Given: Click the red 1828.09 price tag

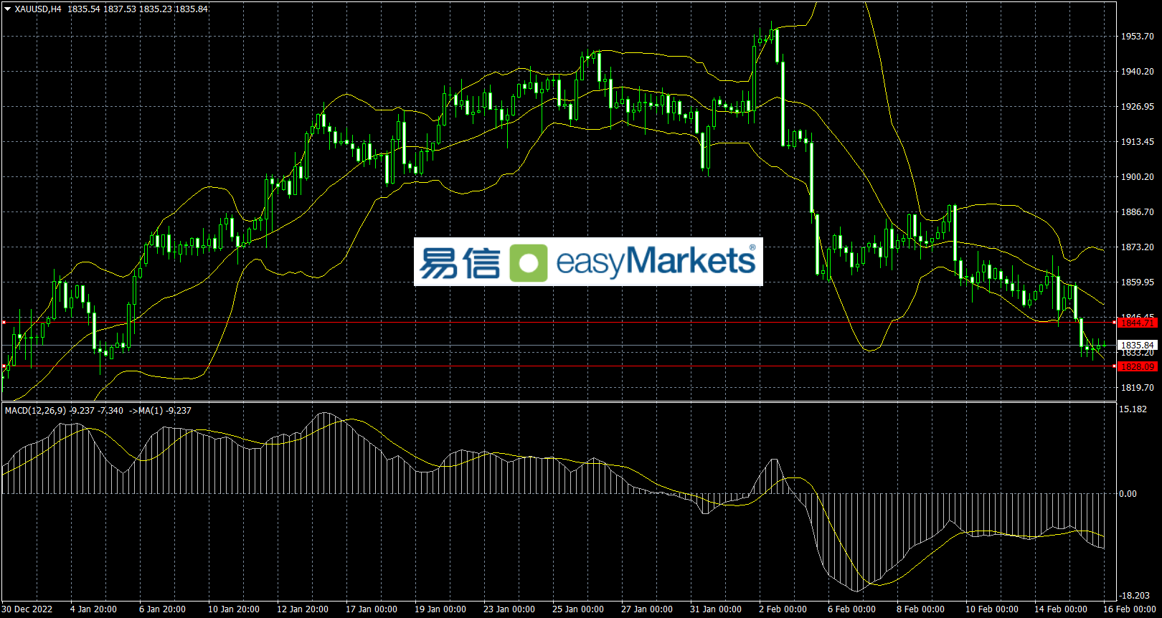Looking at the screenshot, I should [x=1138, y=366].
